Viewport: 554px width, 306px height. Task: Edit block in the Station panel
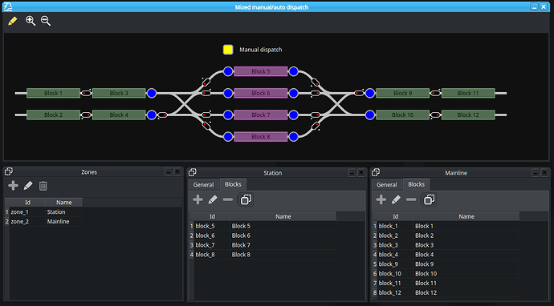coord(213,200)
